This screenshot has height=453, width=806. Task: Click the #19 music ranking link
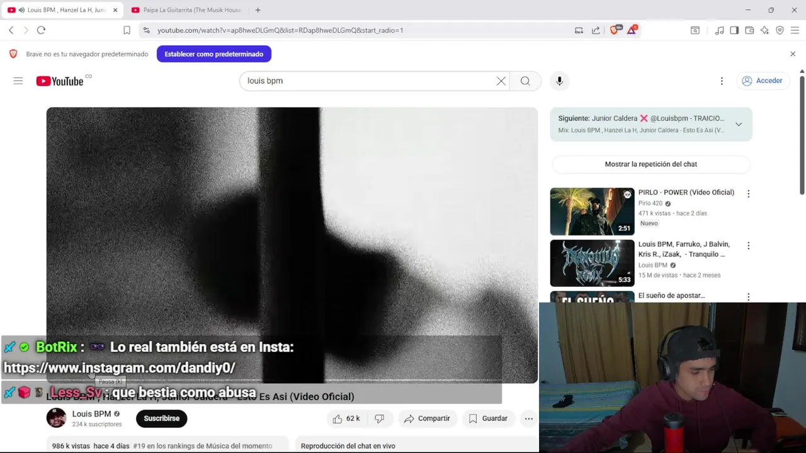(203, 446)
